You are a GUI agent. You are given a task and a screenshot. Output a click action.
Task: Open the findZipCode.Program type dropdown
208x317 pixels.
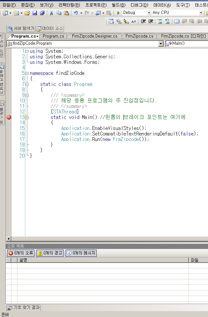click(x=161, y=44)
